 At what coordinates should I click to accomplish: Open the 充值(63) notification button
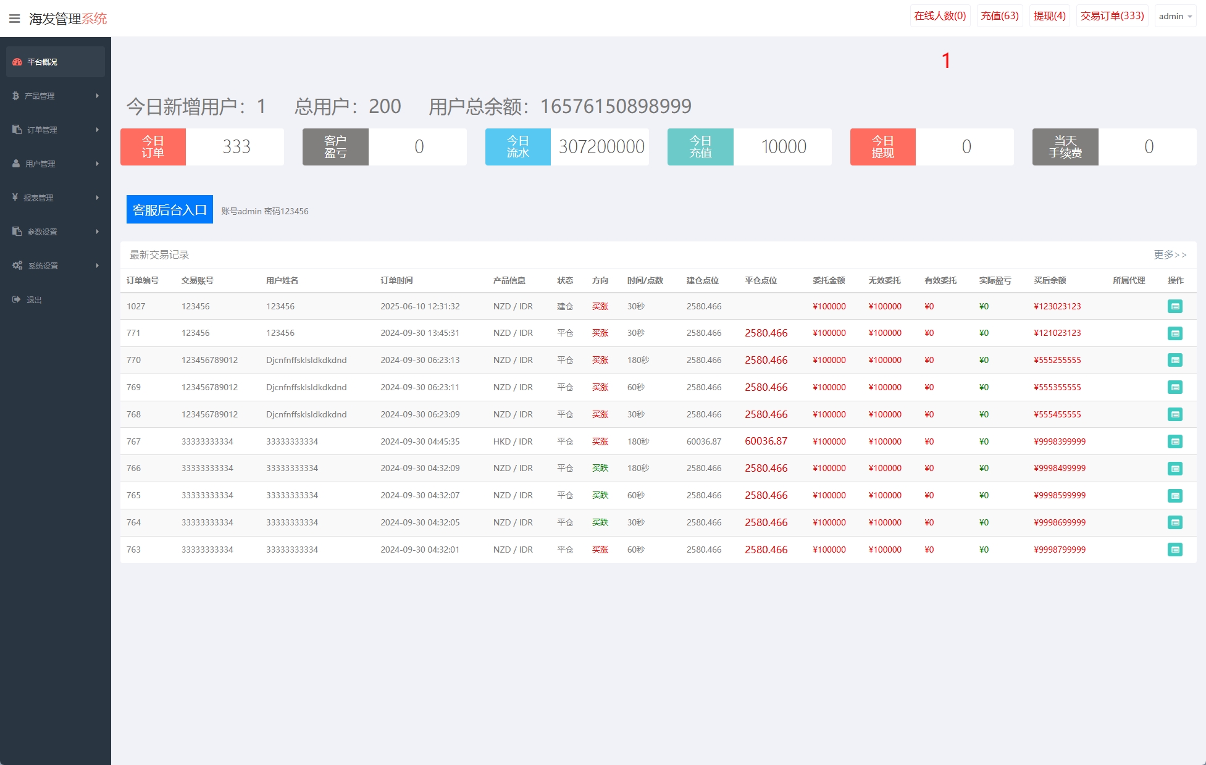coord(999,16)
